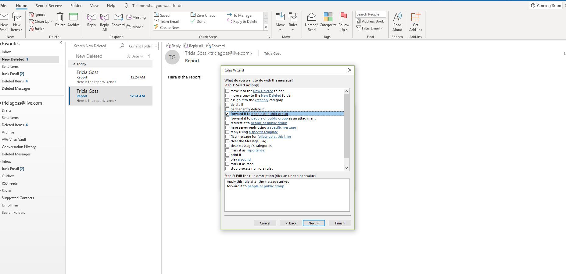Image resolution: width=566 pixels, height=274 pixels.
Task: Select Reply & Delete quick step
Action: coord(242,21)
